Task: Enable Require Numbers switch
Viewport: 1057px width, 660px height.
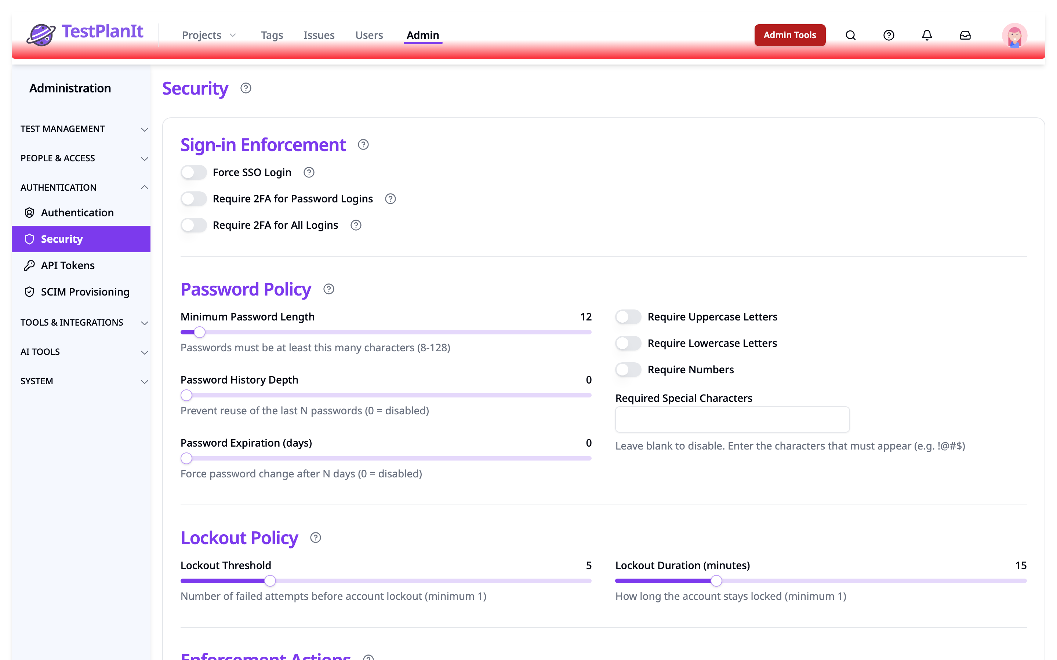Action: pyautogui.click(x=628, y=370)
